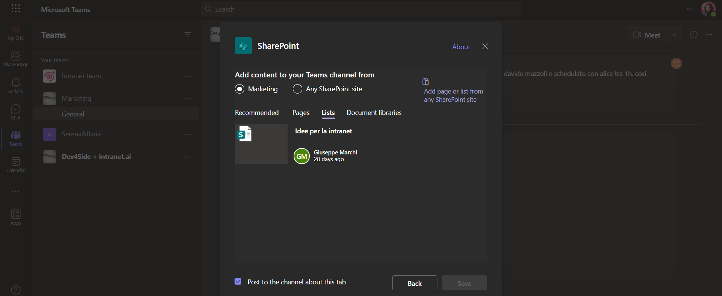Open more options for Serena&Ilaria team
Image resolution: width=722 pixels, height=296 pixels.
[x=188, y=134]
